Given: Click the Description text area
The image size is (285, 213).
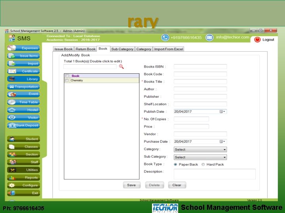Looking at the screenshot, I should [215, 174].
